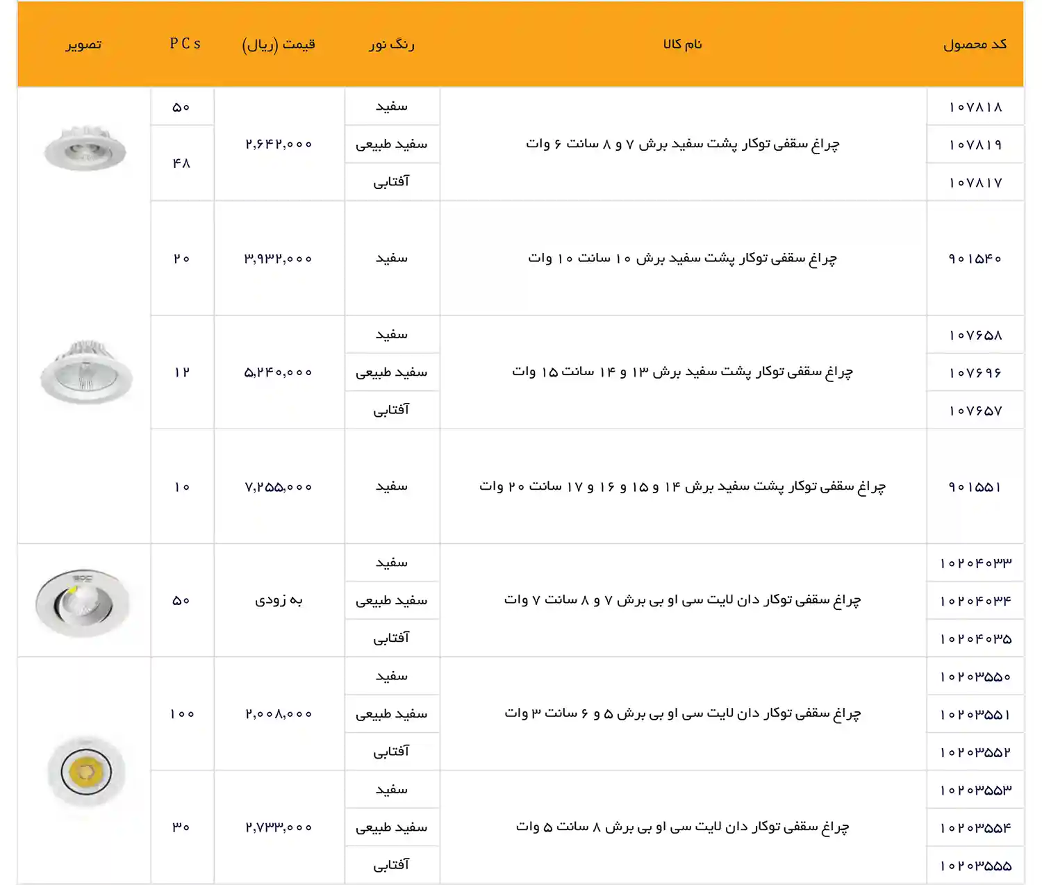Select the رنگ نور column header
Viewport: 1042px width, 885px height.
(x=391, y=44)
